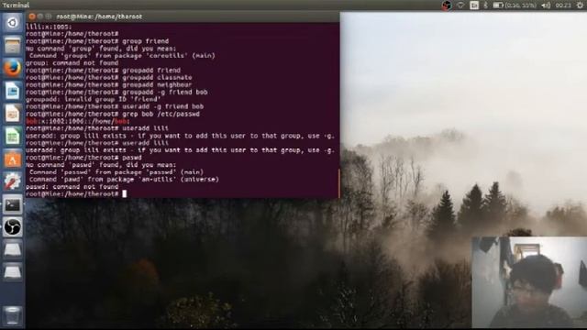Image resolution: width=587 pixels, height=330 pixels.
Task: Click the "No command 'paswd' found" line
Action: [x=101, y=165]
